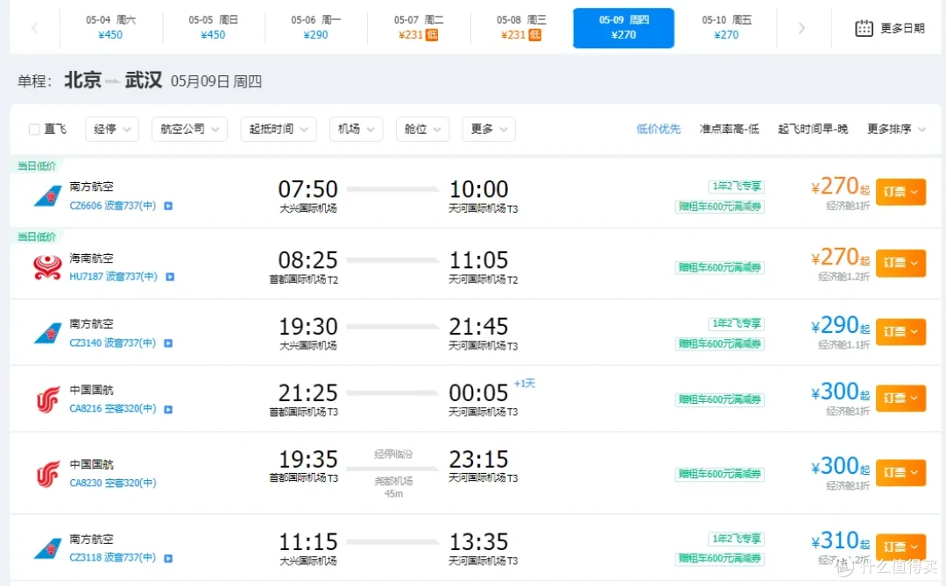Click 赠租车600元满减券 tag on CA8216 row
Image resolution: width=946 pixels, height=586 pixels.
[x=720, y=399]
